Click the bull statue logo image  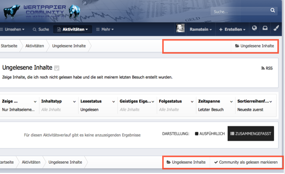(x=12, y=11)
